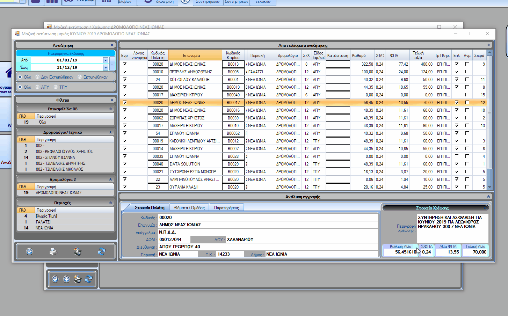Open the 'Έως' date dropdown

point(106,68)
